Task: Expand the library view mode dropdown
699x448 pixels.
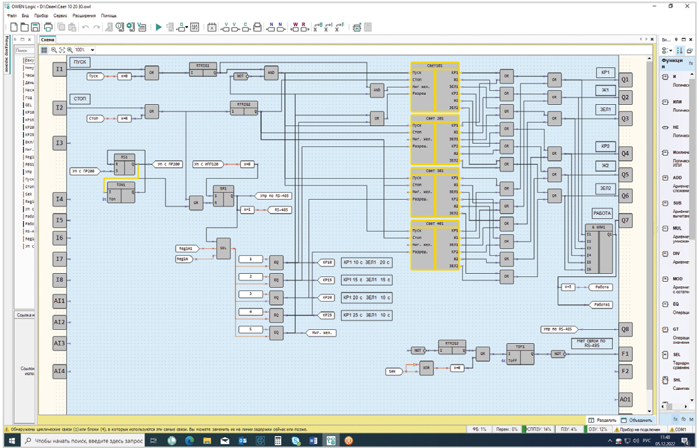Action: tap(667, 51)
